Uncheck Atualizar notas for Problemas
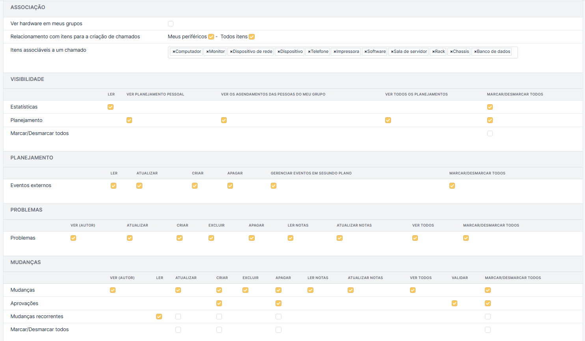The height and width of the screenshot is (341, 585). coord(340,238)
